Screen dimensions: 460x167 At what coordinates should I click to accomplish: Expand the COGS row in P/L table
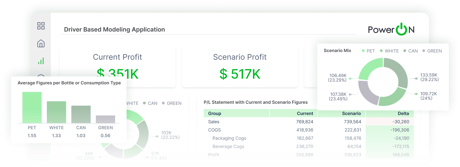pyautogui.click(x=214, y=130)
